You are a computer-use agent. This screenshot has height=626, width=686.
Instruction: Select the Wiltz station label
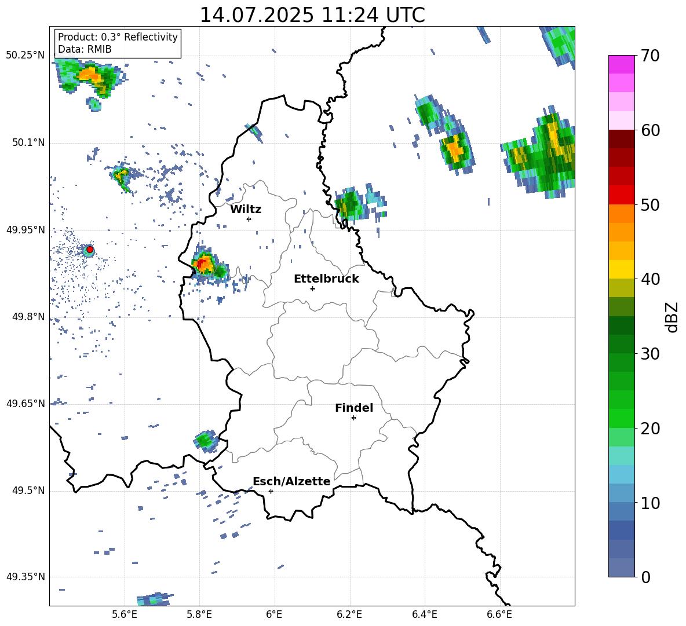246,209
